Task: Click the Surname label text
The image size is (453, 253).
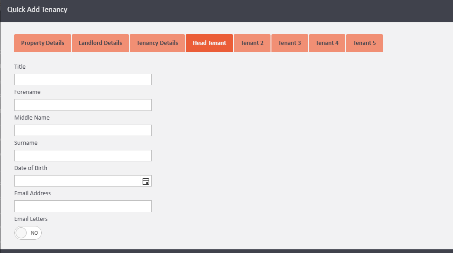Action: click(x=26, y=143)
